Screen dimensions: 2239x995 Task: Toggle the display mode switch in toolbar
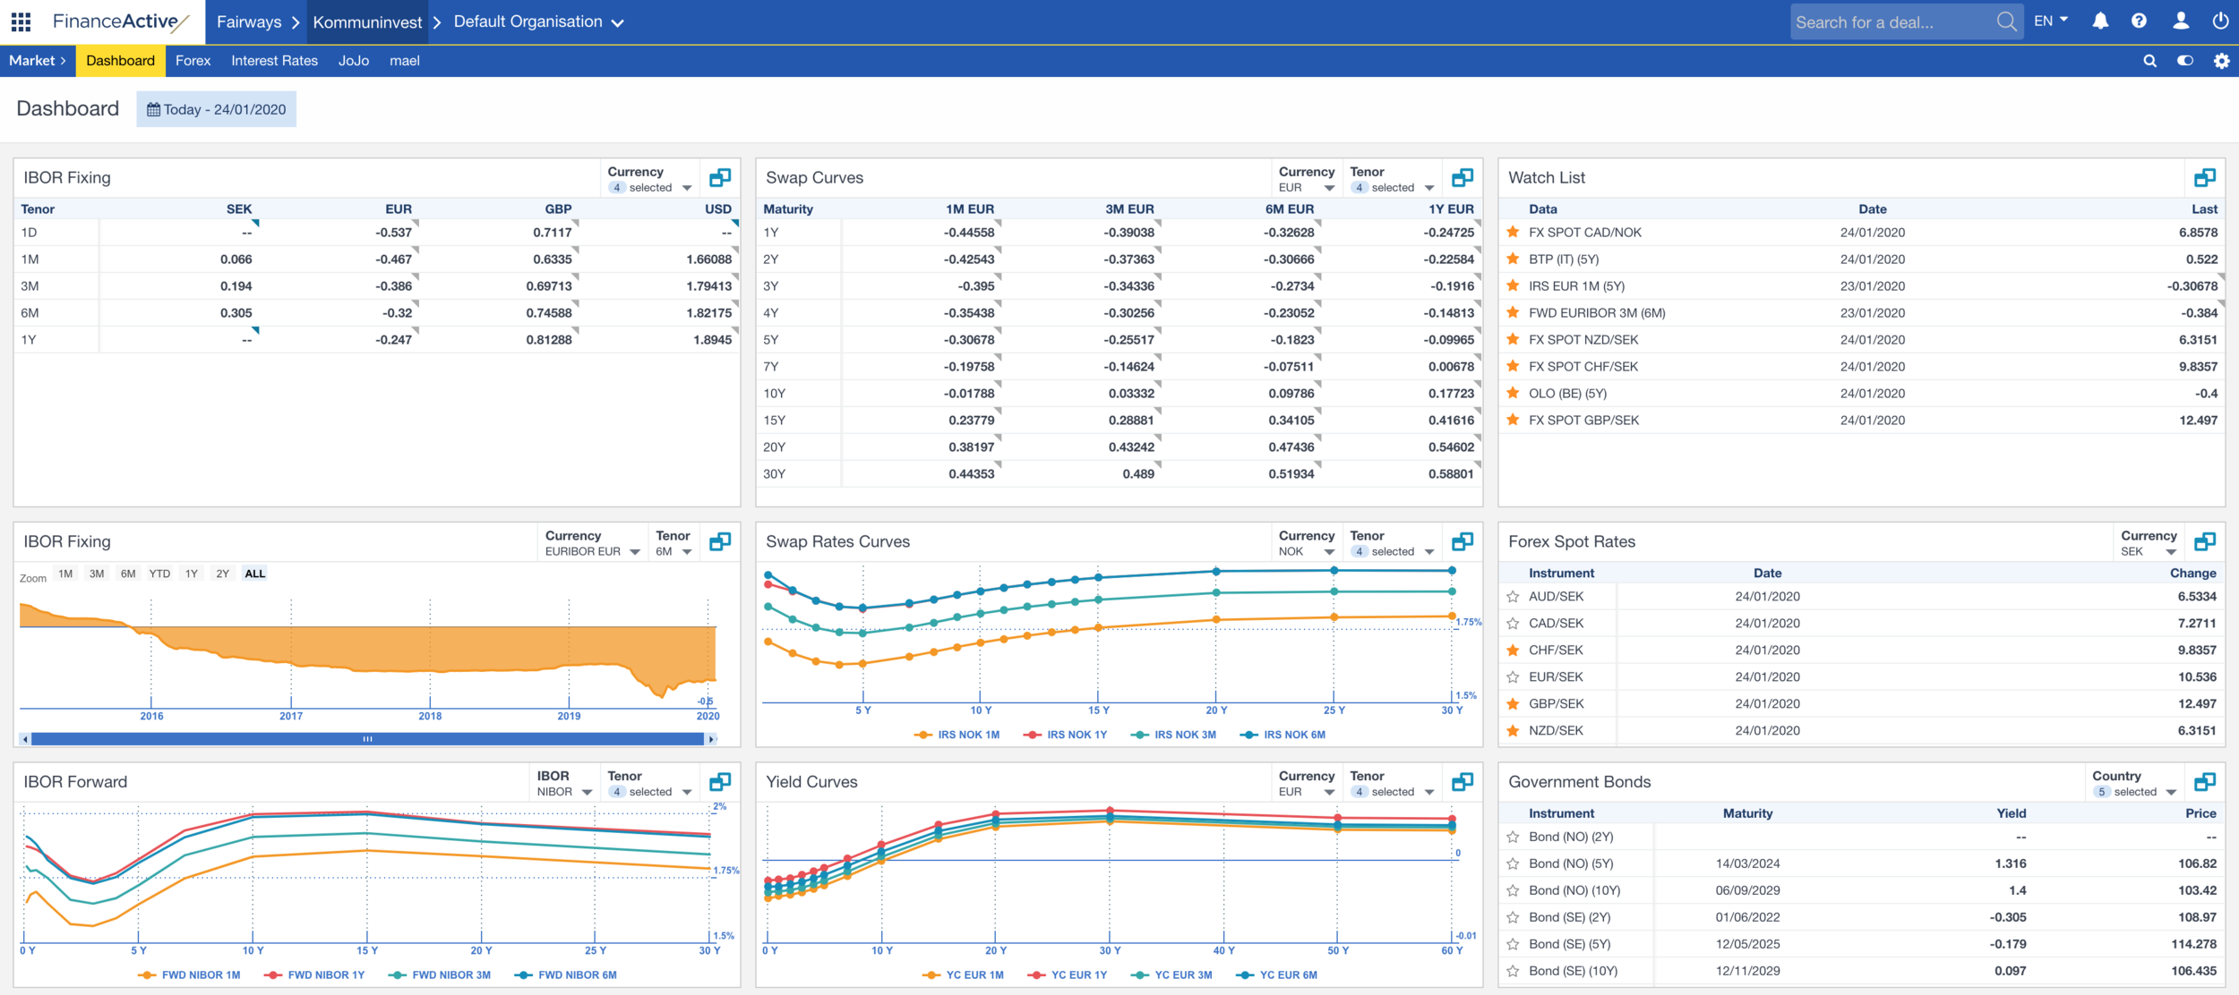point(2185,61)
